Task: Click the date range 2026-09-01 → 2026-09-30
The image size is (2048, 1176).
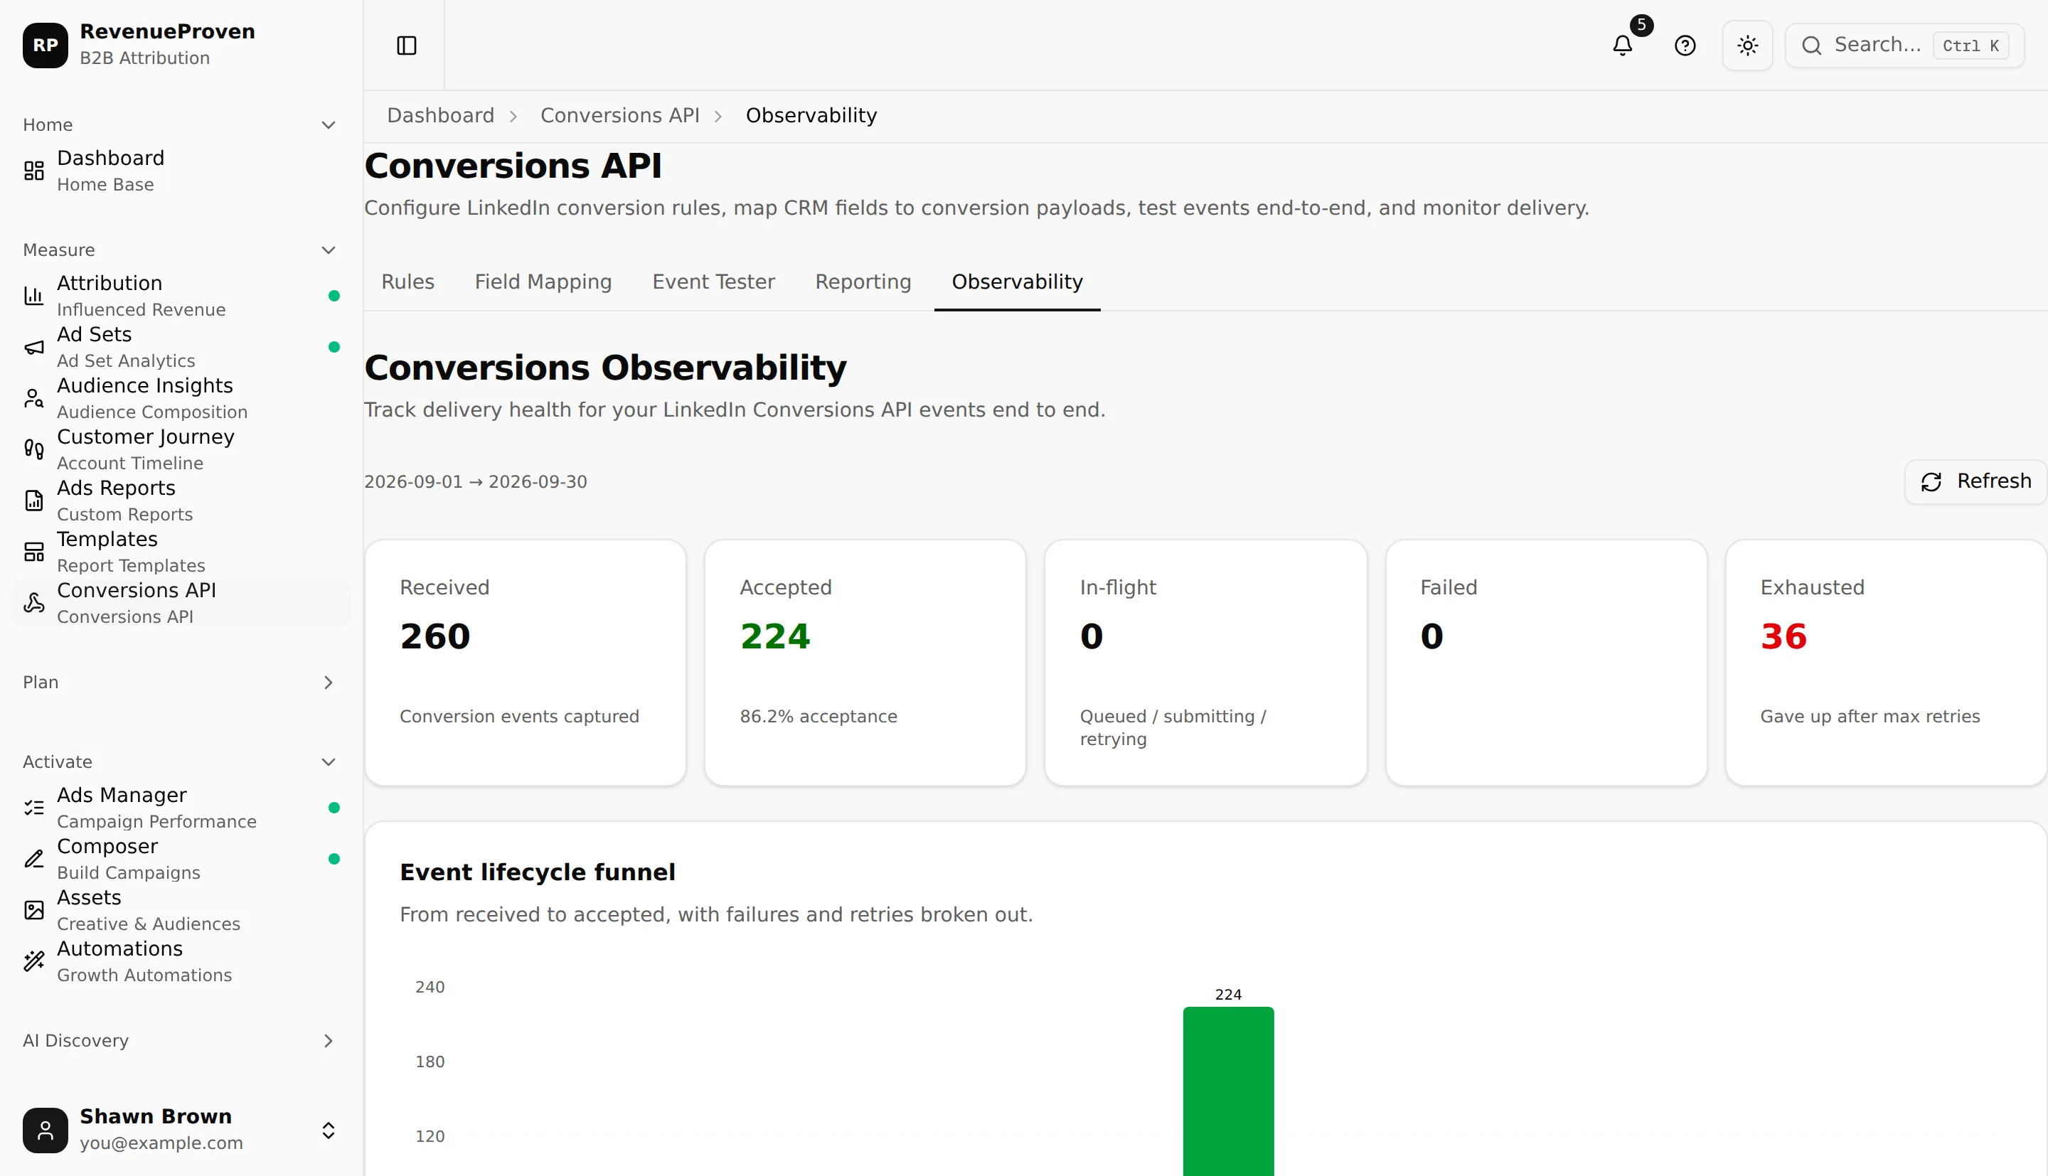Action: click(476, 482)
